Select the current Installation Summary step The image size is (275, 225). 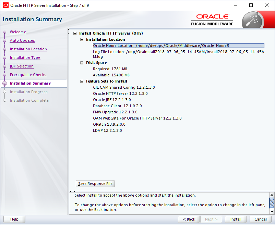30,83
